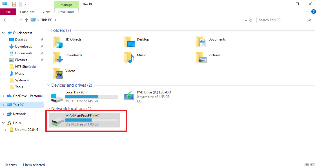Go up one level with Up arrow
The image size is (317, 168).
tap(26, 20)
